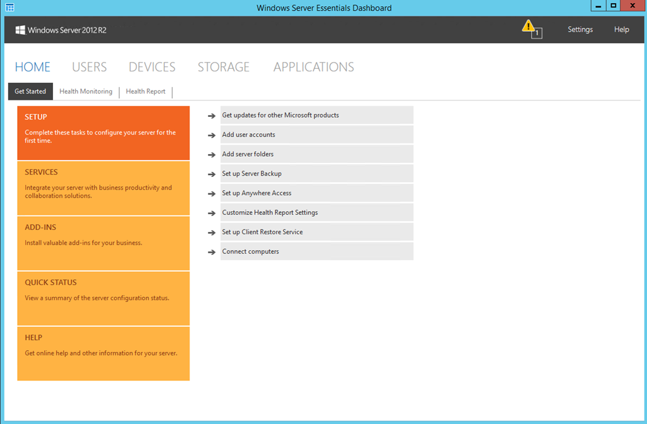
Task: Select the ADD-INS category tile
Action: point(104,243)
